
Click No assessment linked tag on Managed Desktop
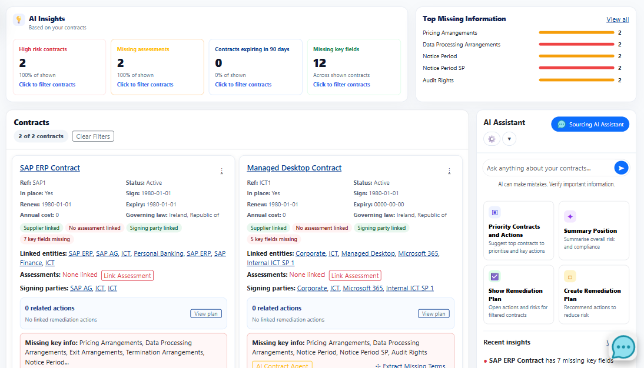point(321,228)
